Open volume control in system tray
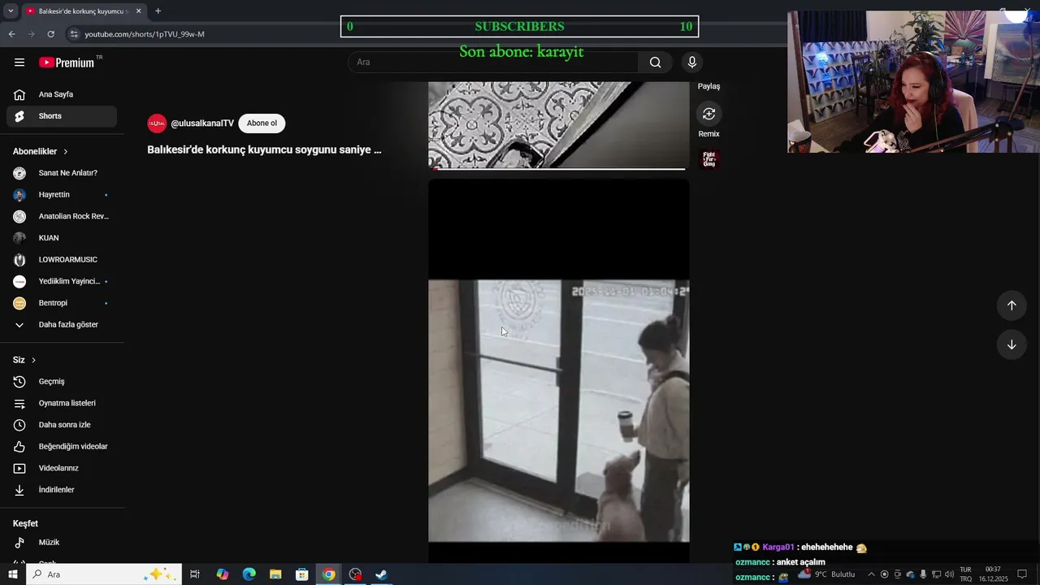Screen dimensions: 1040x585 coord(949,574)
